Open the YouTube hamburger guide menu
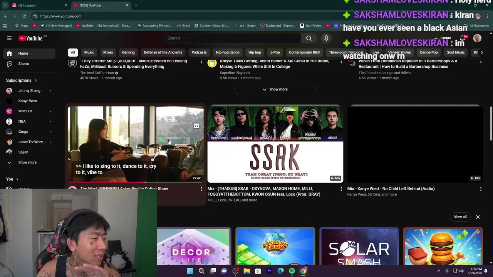 click(9, 38)
